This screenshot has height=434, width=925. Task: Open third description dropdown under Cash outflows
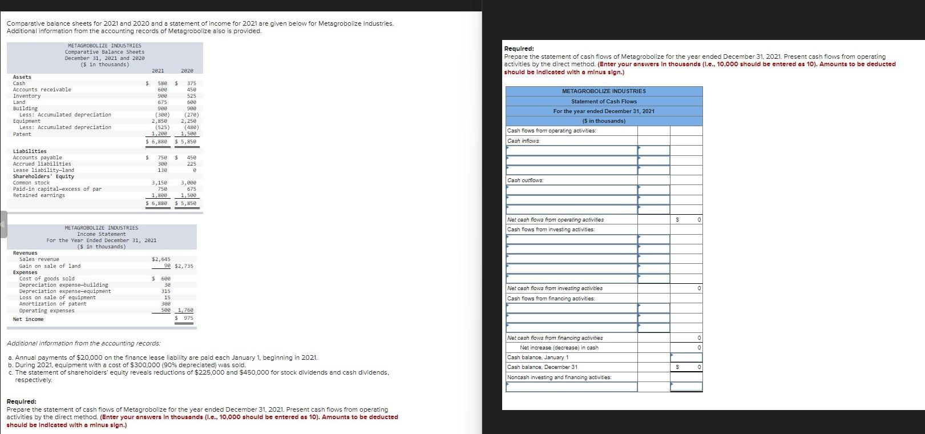click(572, 210)
